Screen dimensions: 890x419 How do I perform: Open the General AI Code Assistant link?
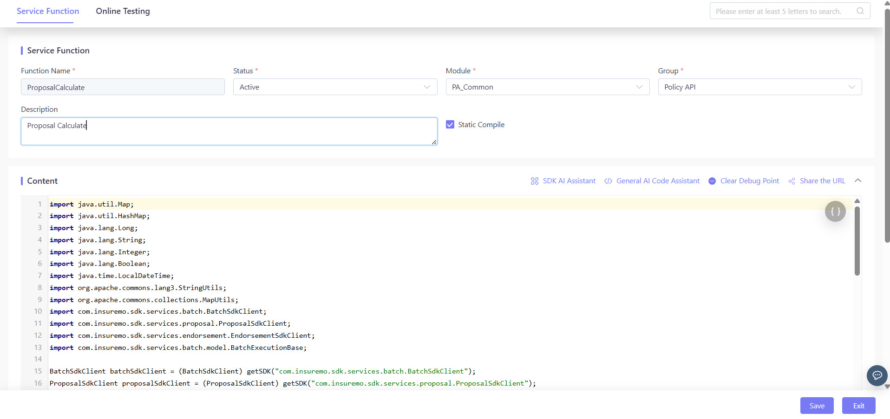tap(658, 181)
